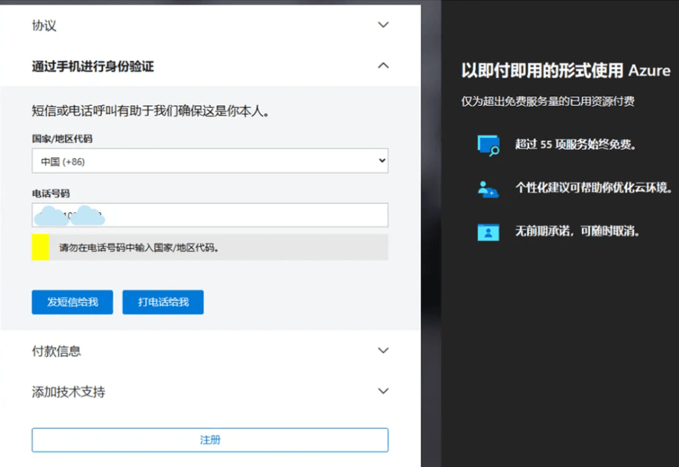Click the text 超过 55 项服务始终免费。
Image resolution: width=679 pixels, height=467 pixels.
coord(575,144)
